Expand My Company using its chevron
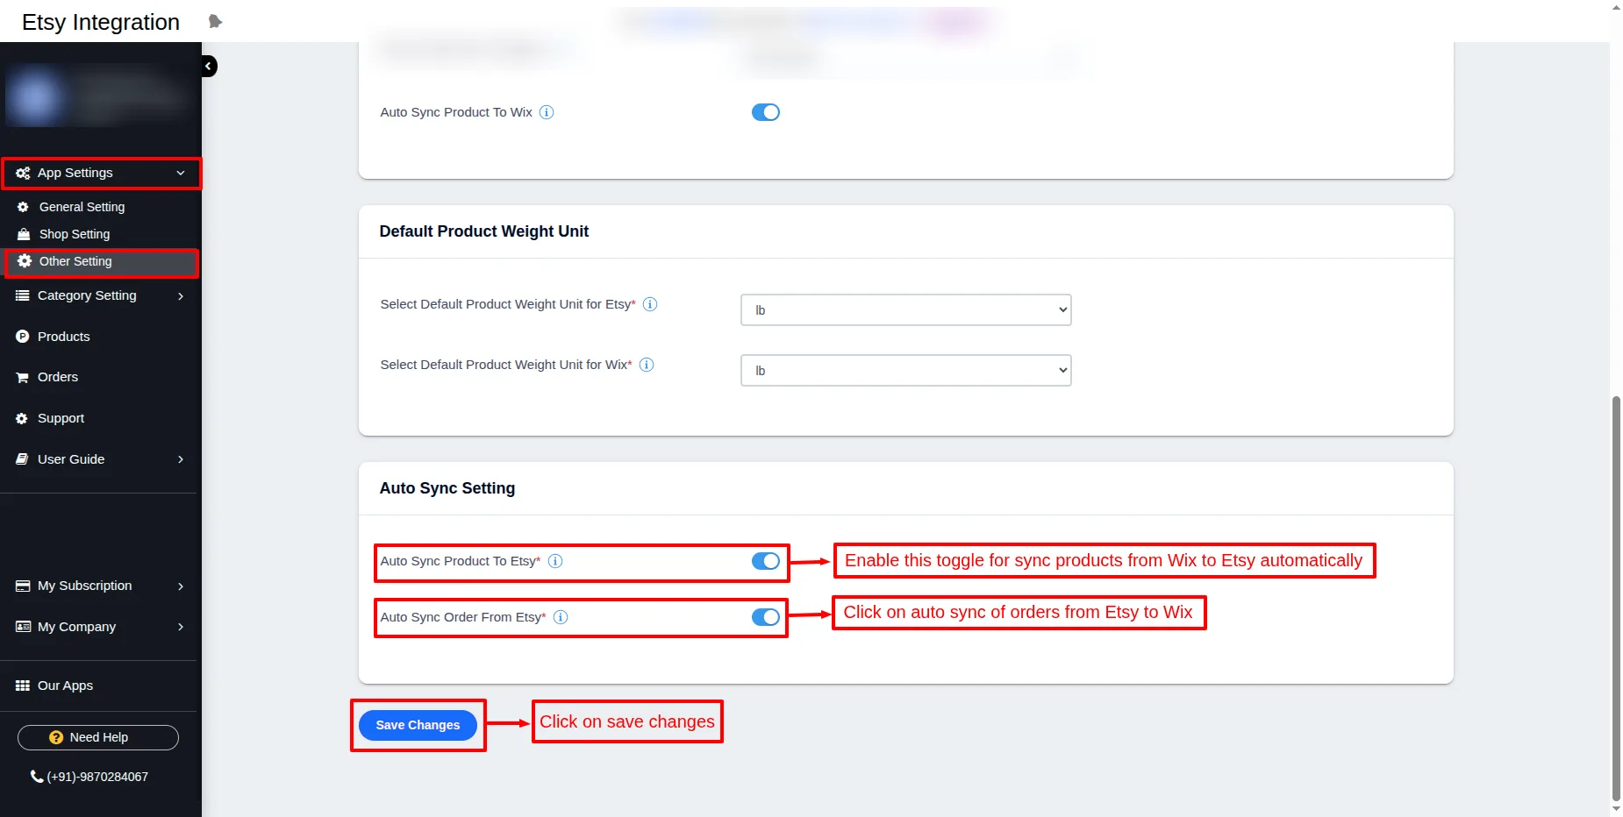Image resolution: width=1623 pixels, height=817 pixels. point(181,627)
